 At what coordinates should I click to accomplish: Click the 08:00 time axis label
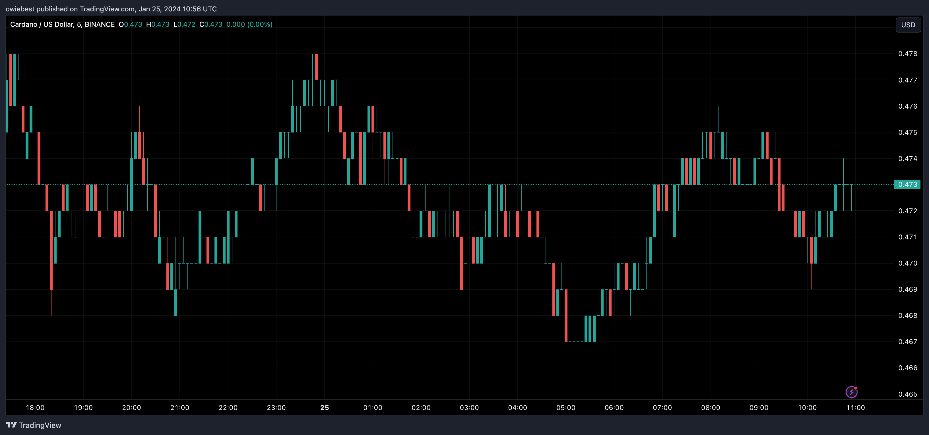point(711,408)
